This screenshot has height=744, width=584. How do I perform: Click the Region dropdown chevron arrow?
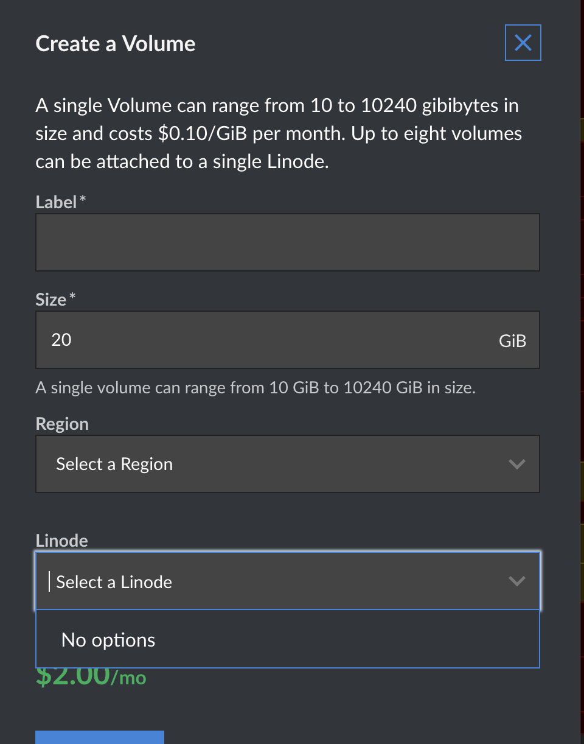tap(516, 464)
